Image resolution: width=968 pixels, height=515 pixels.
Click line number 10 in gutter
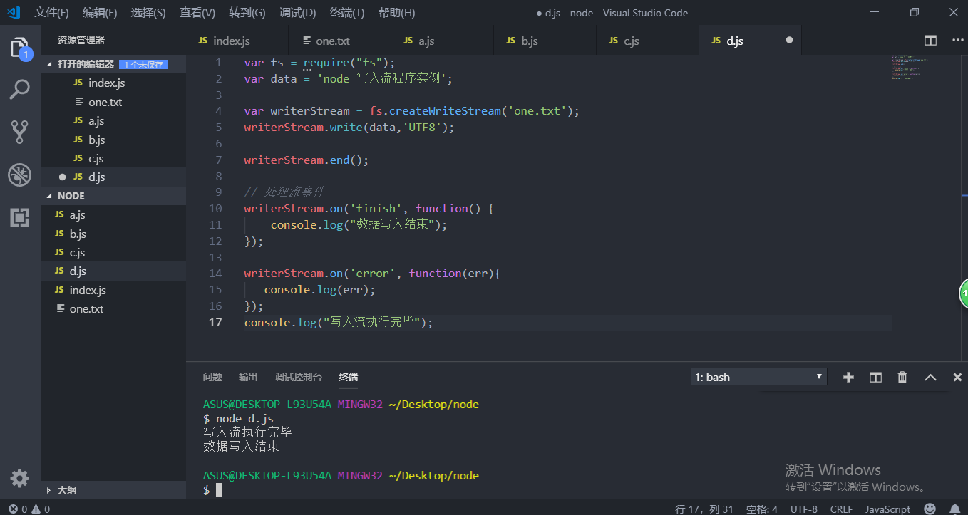(x=215, y=209)
